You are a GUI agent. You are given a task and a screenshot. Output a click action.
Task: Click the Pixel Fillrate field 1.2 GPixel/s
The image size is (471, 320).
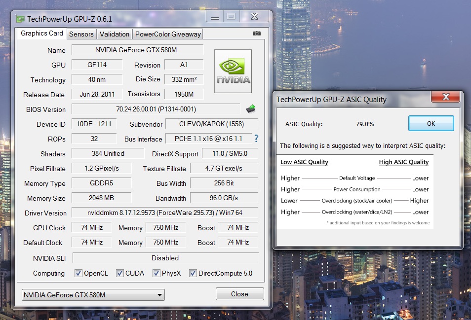[x=102, y=168]
